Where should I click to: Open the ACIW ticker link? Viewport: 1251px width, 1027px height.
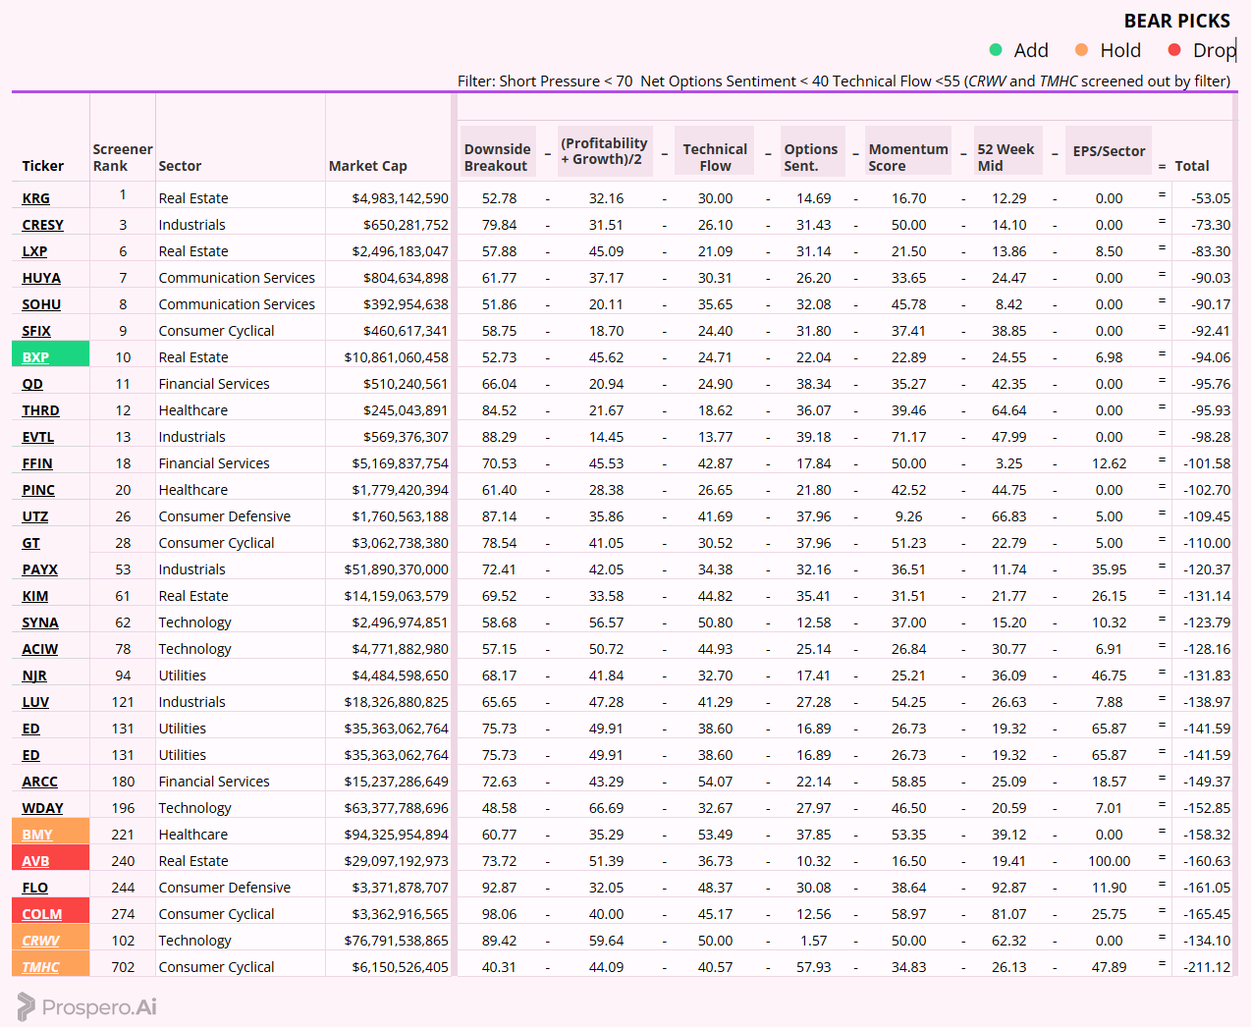pos(40,649)
